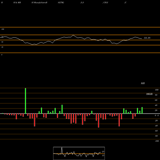Click the RSI axis label 100

pos(3,29)
